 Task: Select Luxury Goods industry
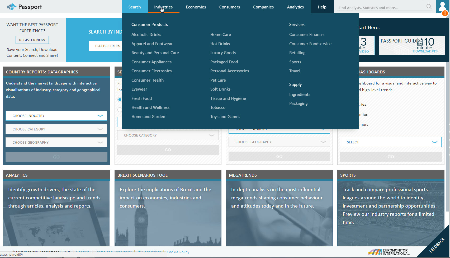click(223, 53)
